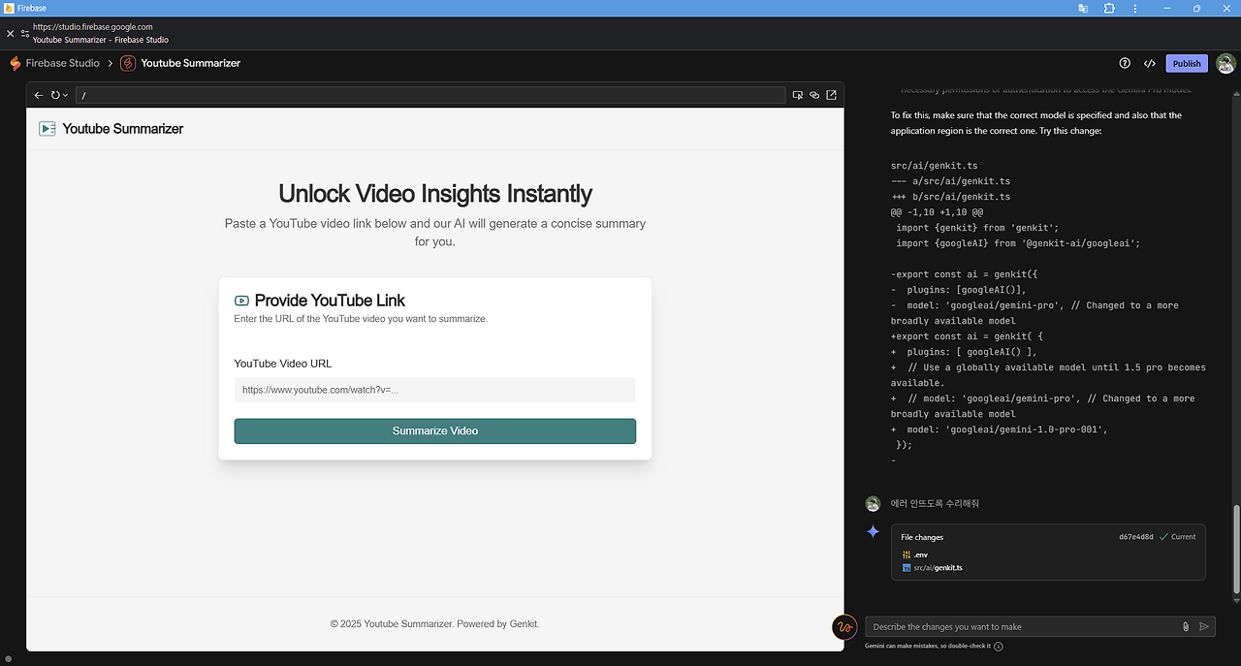Attach a file with paperclip icon
1241x666 pixels.
point(1186,626)
